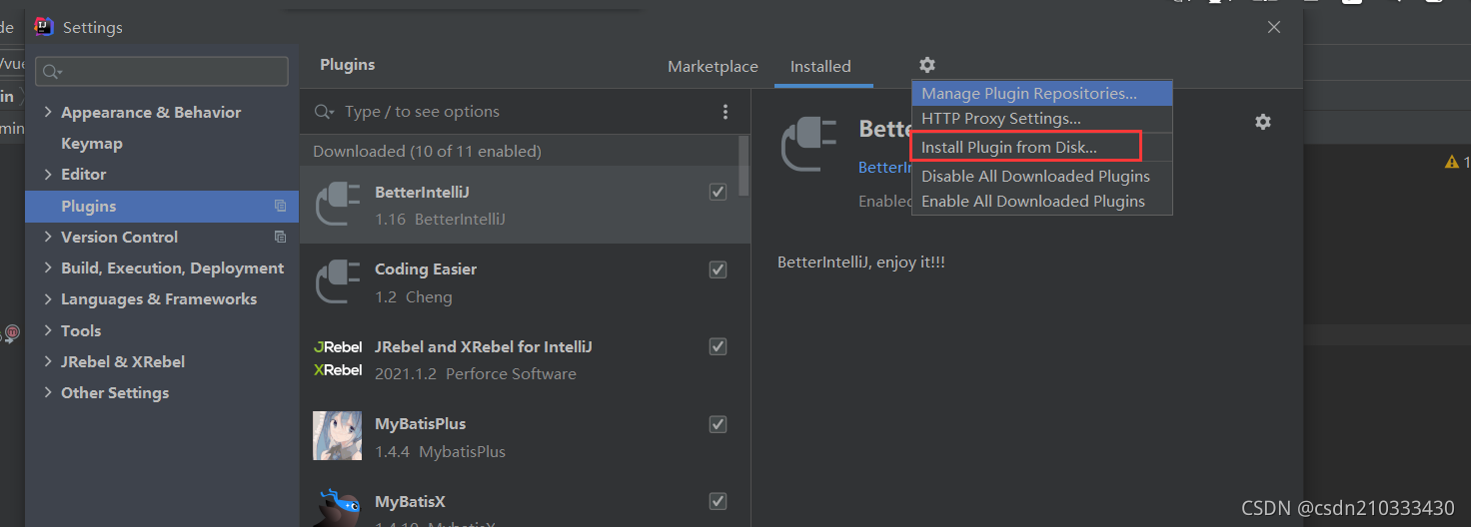1471x527 pixels.
Task: Select JRebel and XRebel for IntelliJ row
Action: click(x=525, y=359)
